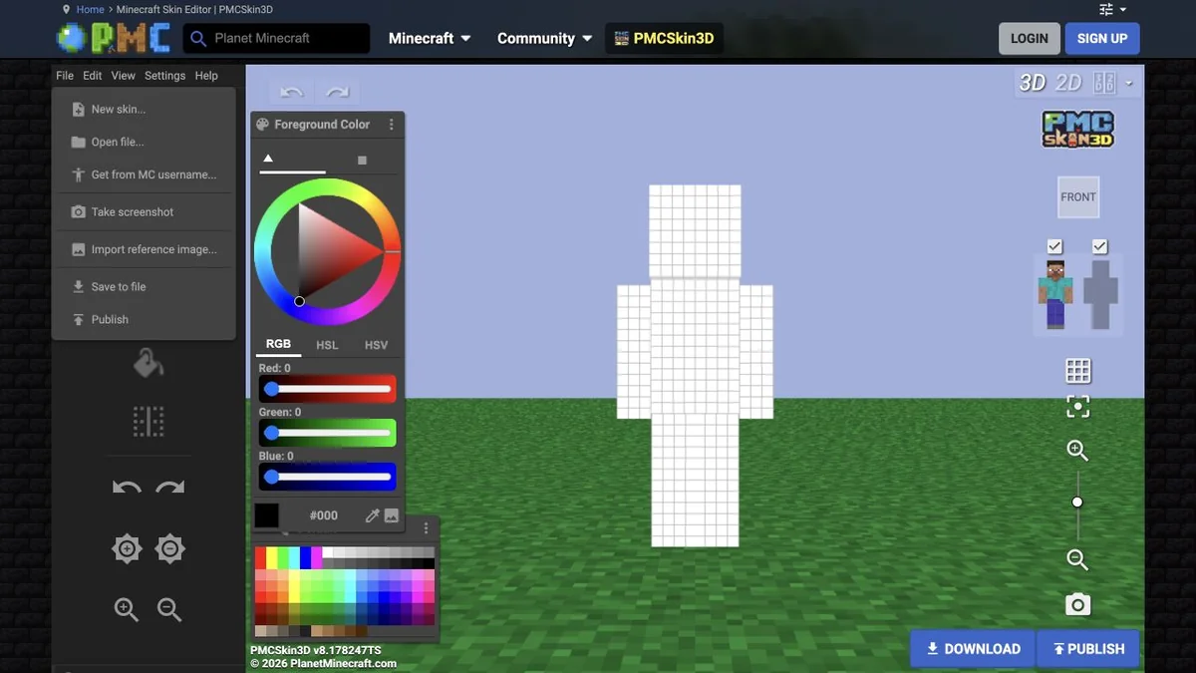Uncheck the overlay layer checkbox

(1100, 246)
